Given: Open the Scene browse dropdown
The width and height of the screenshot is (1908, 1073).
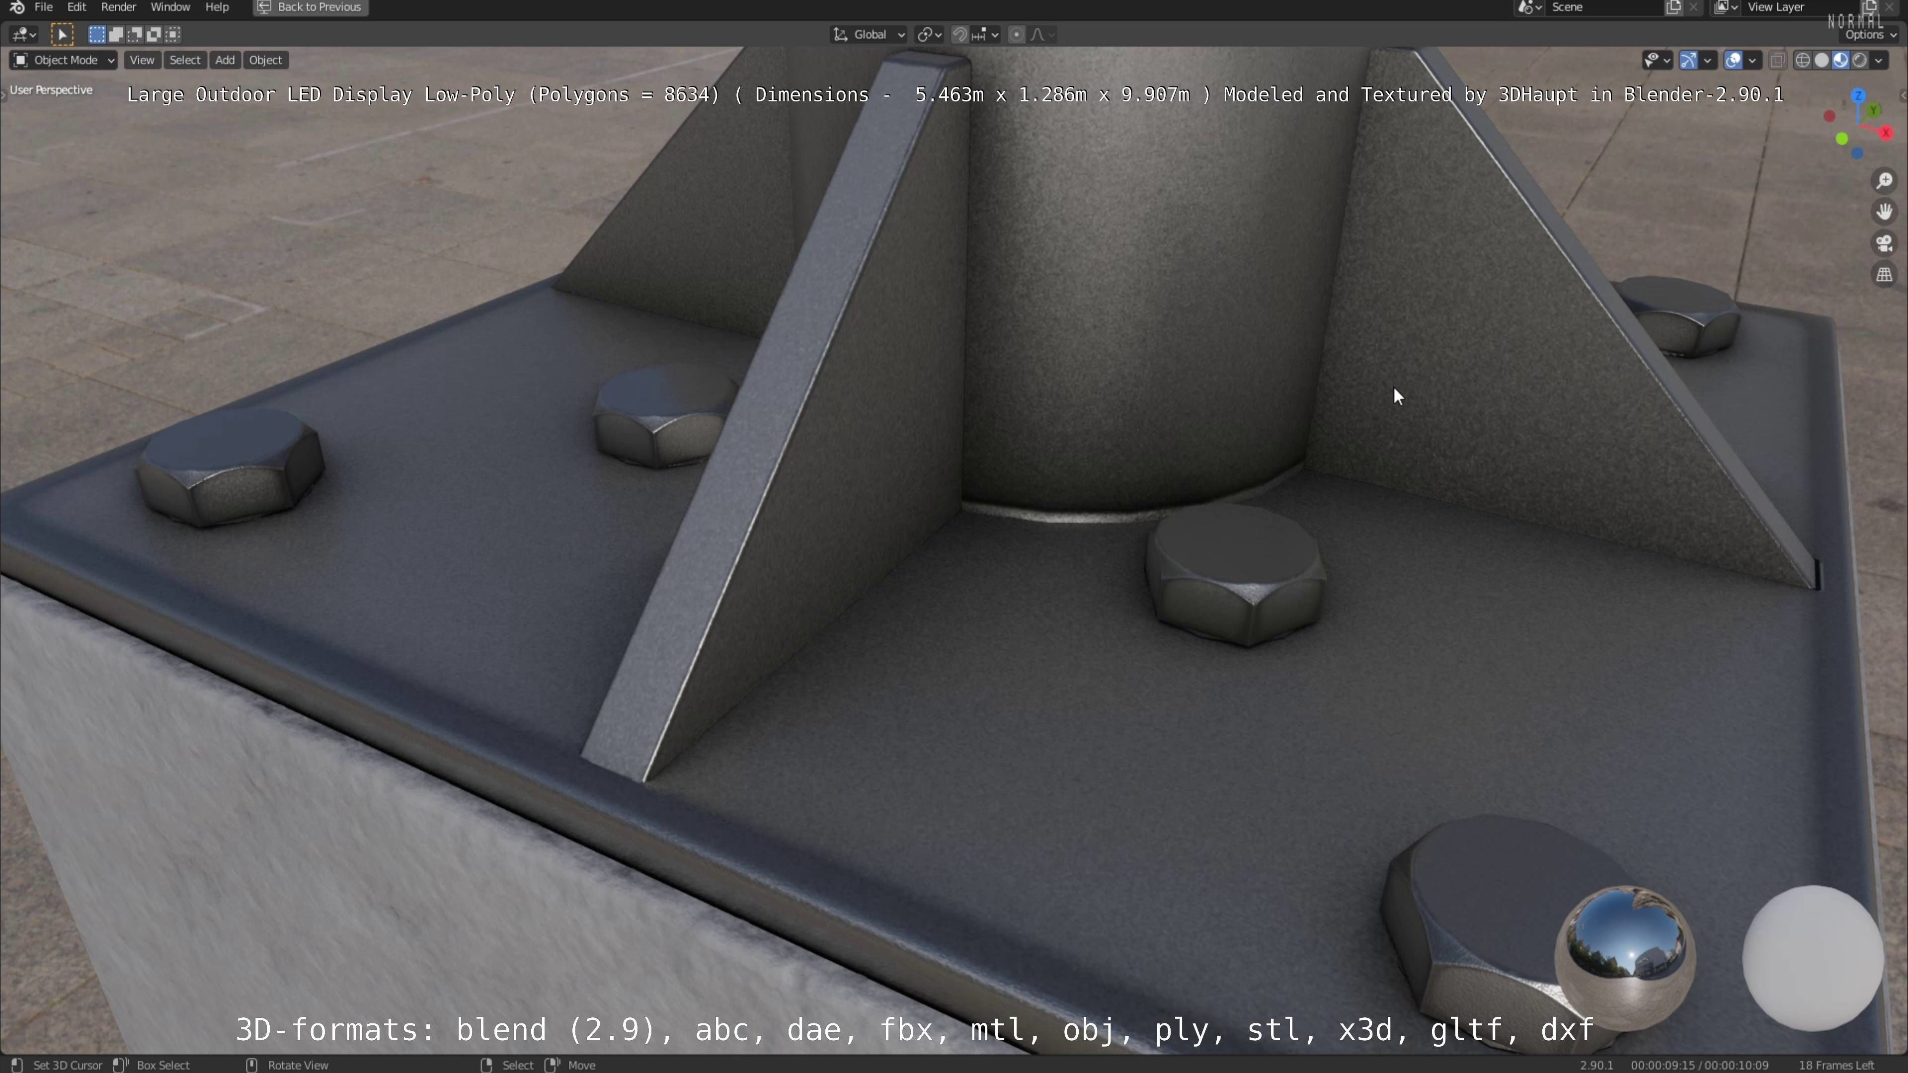Looking at the screenshot, I should point(1529,7).
